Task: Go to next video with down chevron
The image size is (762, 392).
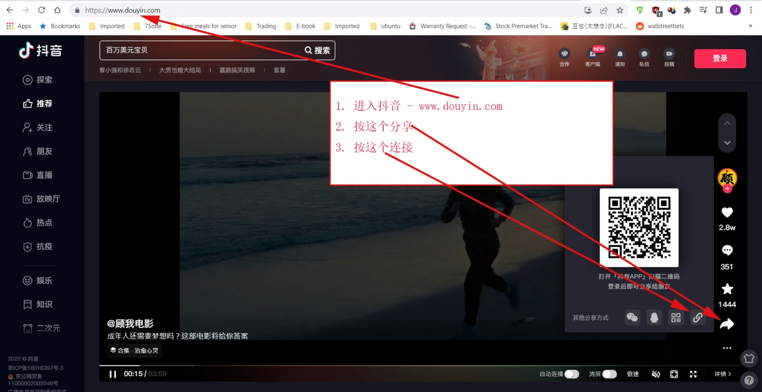Action: pos(727,143)
